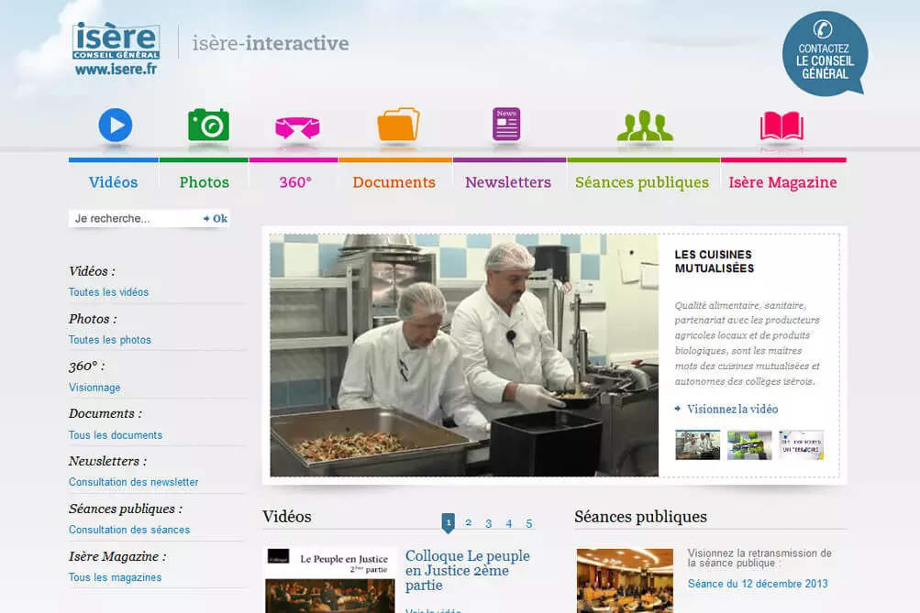Open the Isère Magazine menu tab
The image size is (920, 613).
click(782, 183)
